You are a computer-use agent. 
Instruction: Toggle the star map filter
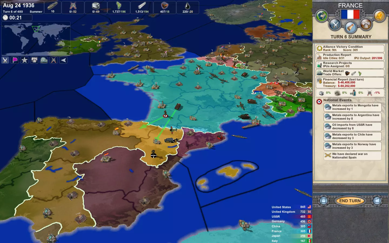tap(25, 60)
